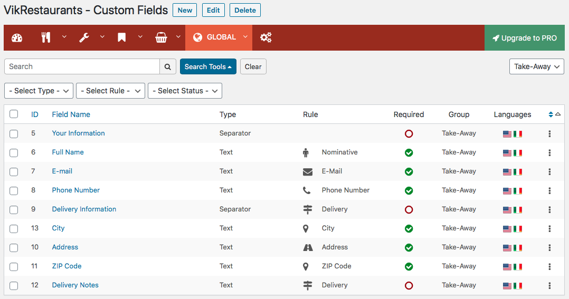Expand the GLOBAL menu chevron
569x299 pixels.
(245, 37)
